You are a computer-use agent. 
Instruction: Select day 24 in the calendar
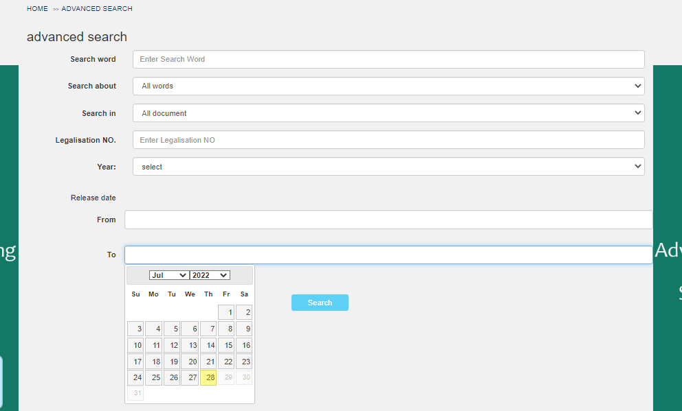point(135,378)
